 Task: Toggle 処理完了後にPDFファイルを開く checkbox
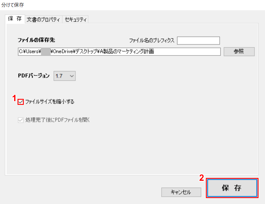pyautogui.click(x=21, y=120)
